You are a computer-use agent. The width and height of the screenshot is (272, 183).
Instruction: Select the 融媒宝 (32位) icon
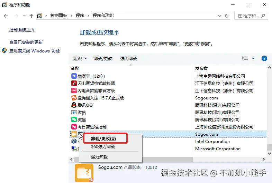click(74, 76)
